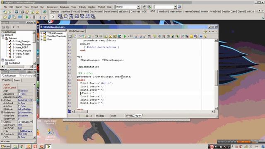Open the Project menu
This screenshot has width=265, height=149.
34,7
